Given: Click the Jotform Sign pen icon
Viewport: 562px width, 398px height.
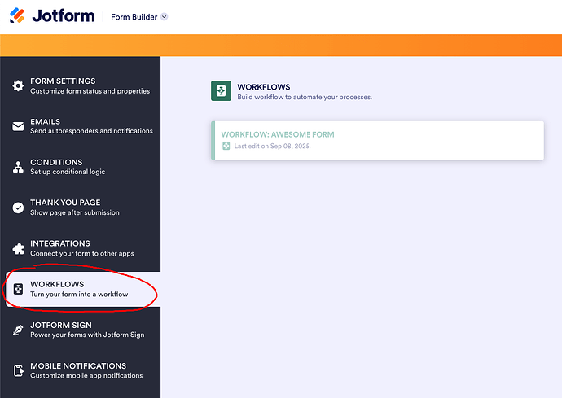Looking at the screenshot, I should pos(18,330).
